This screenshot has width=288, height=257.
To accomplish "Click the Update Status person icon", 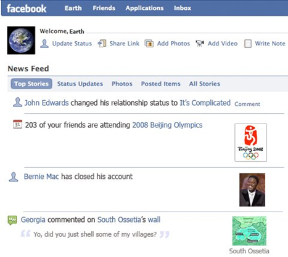I will [44, 44].
